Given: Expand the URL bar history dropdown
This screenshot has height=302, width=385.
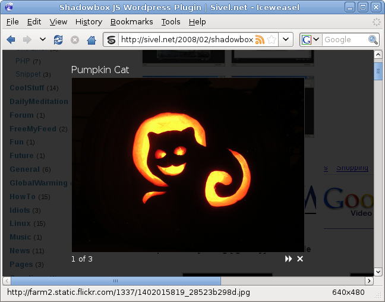Looking at the screenshot, I should click(286, 40).
